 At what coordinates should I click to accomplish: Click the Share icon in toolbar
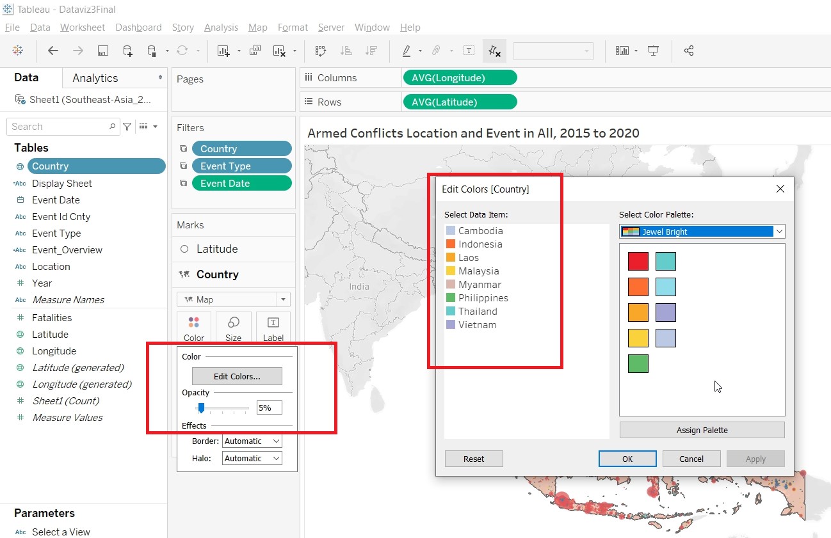pyautogui.click(x=689, y=51)
